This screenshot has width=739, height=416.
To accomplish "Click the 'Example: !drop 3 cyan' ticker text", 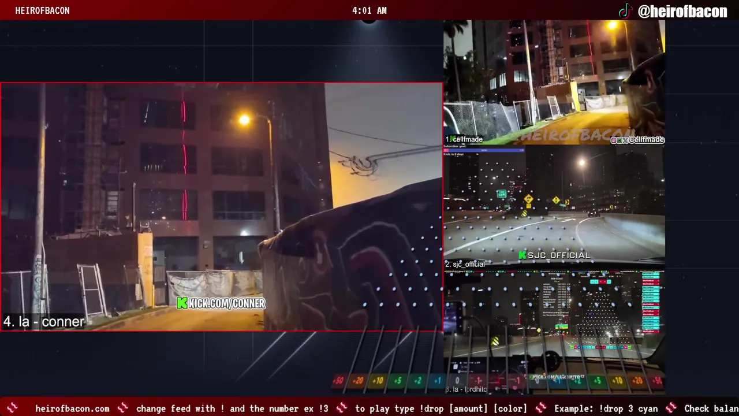I will (x=606, y=408).
